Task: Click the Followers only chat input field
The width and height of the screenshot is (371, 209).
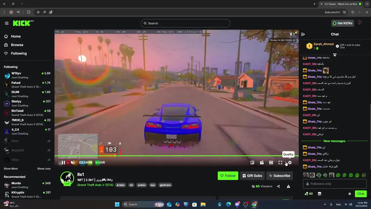Action: [335, 184]
